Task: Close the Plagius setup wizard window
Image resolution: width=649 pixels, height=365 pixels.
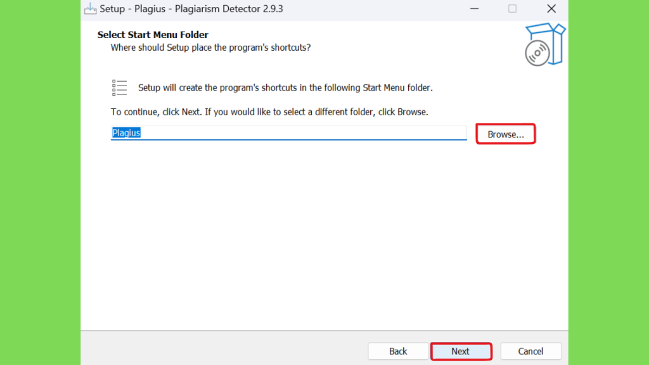Action: coord(551,9)
